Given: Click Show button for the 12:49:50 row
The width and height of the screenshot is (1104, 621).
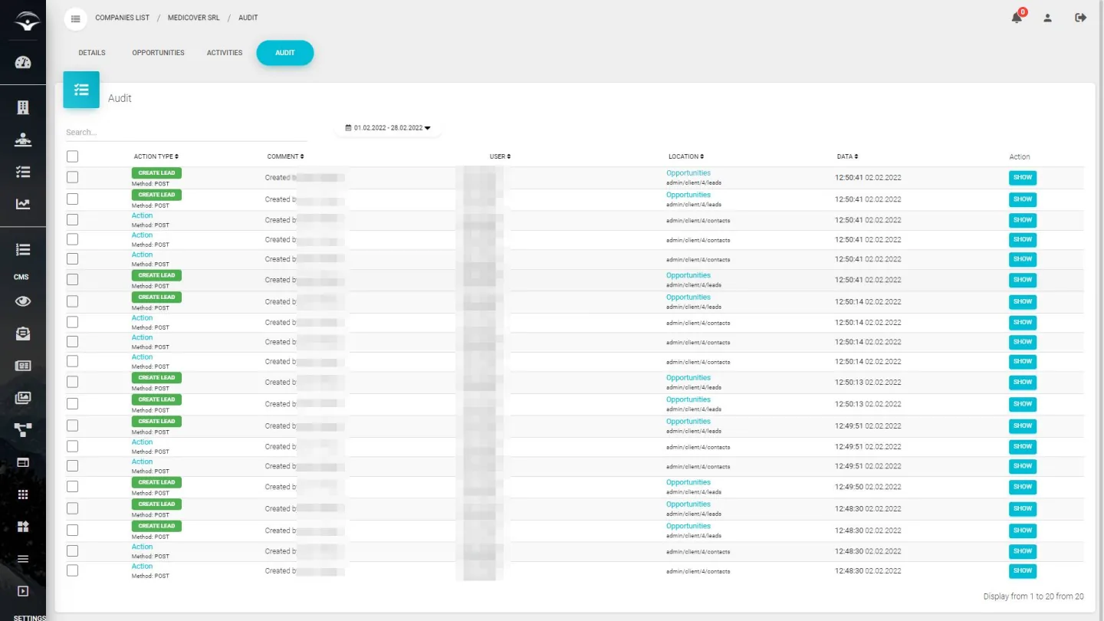Looking at the screenshot, I should click(1023, 487).
